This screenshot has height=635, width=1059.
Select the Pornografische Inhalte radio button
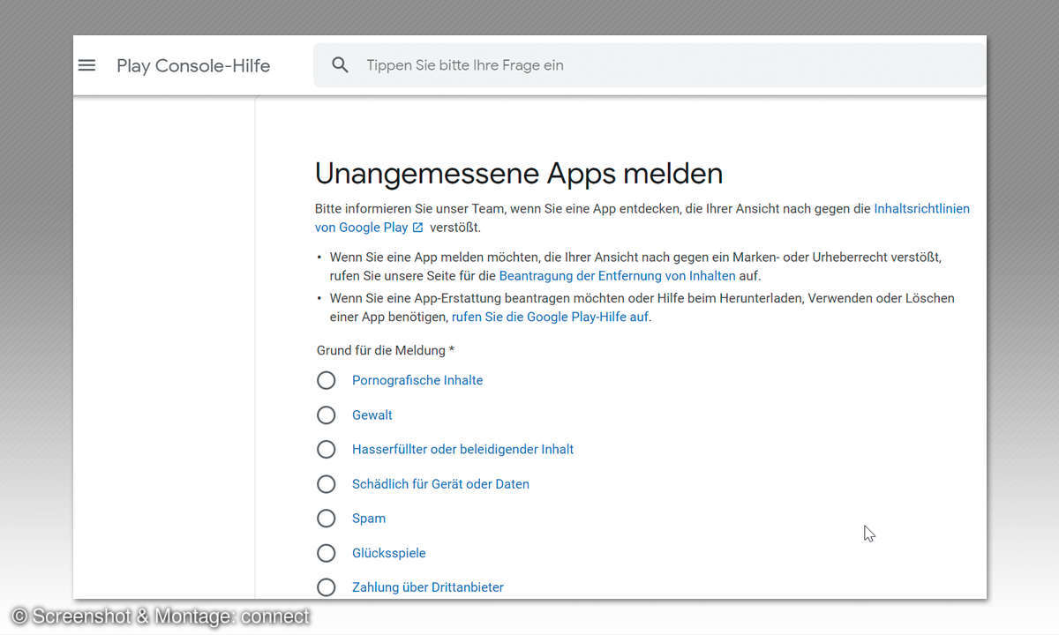tap(327, 380)
